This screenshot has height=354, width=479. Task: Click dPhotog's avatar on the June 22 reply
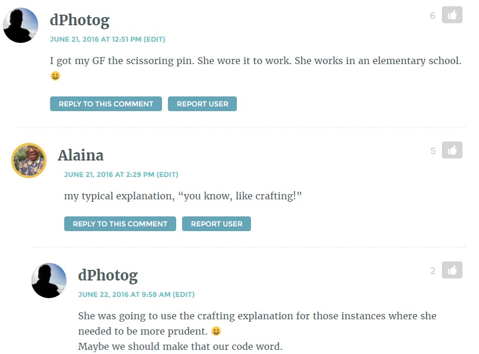coord(49,280)
